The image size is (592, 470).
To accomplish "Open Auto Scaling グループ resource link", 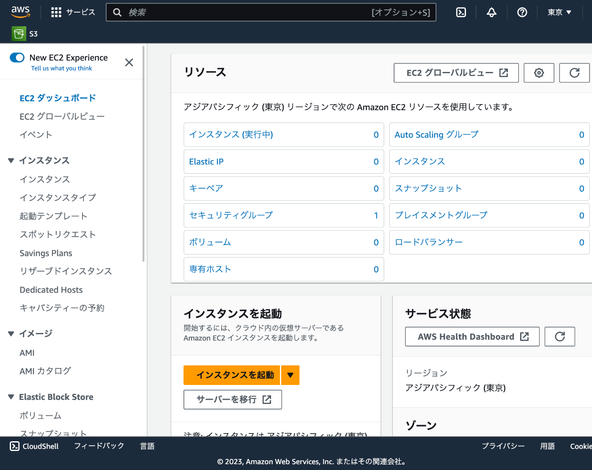I will click(x=436, y=135).
